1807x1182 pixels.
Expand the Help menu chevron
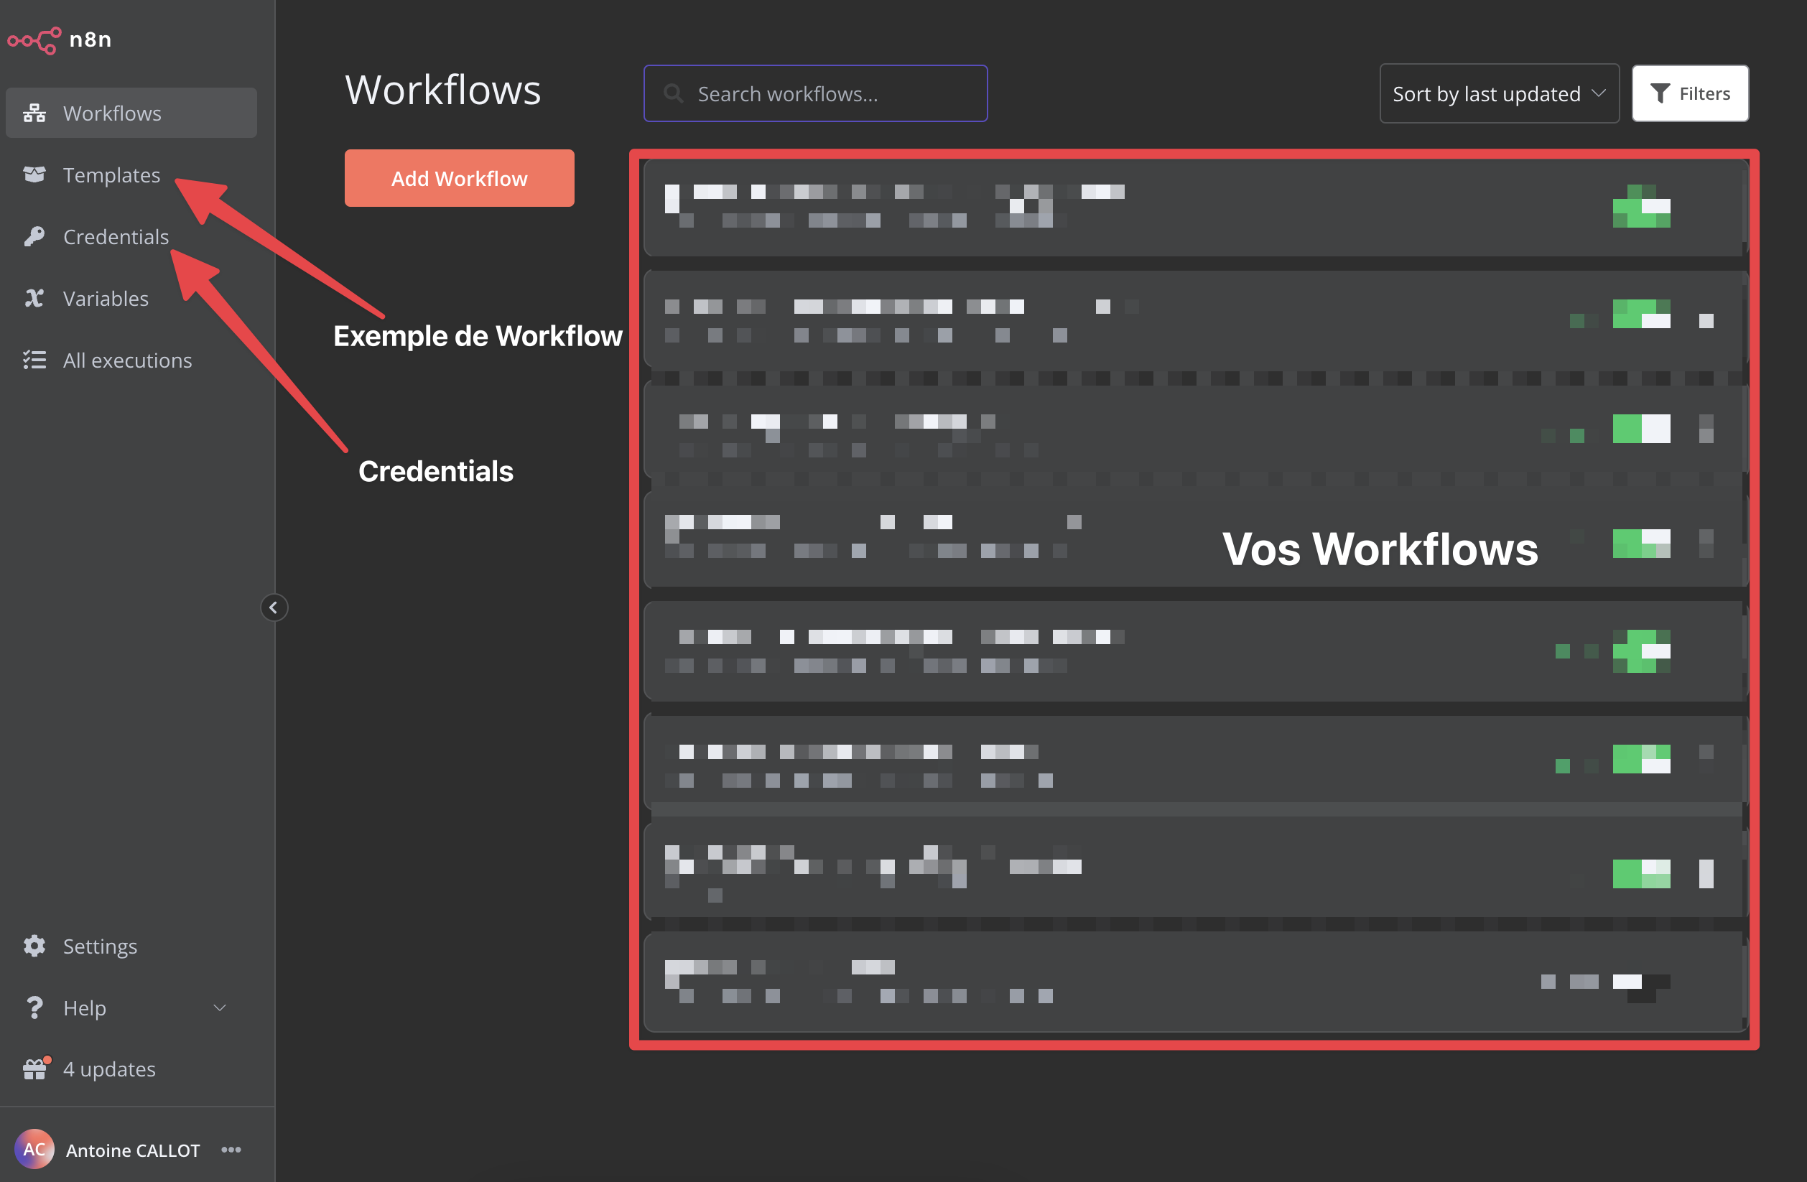[220, 1008]
